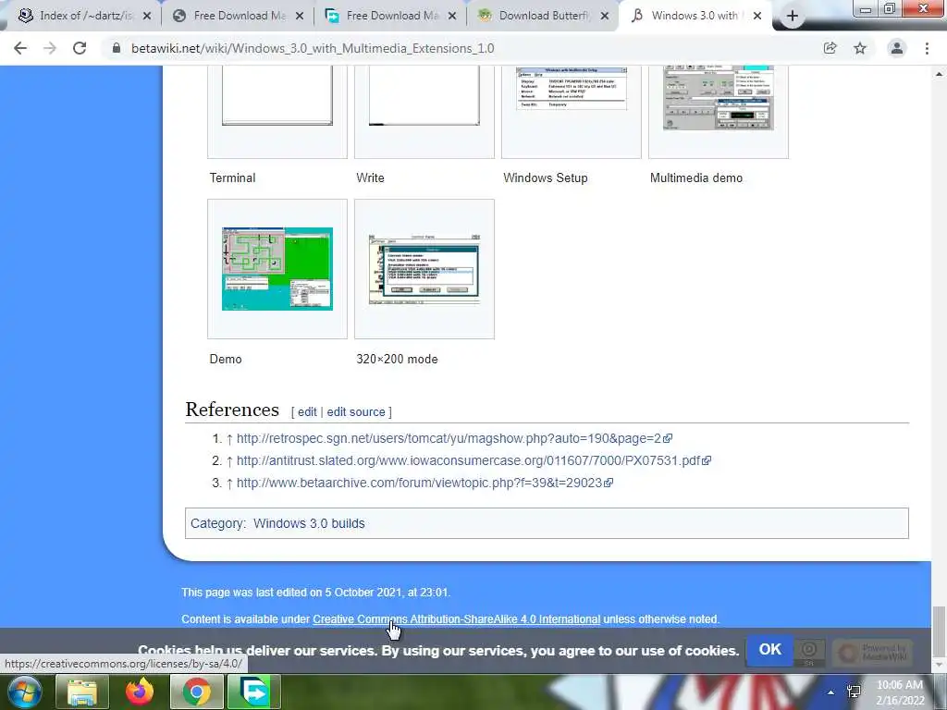Share this page via the share icon
Viewport: 947px width, 710px height.
click(830, 48)
